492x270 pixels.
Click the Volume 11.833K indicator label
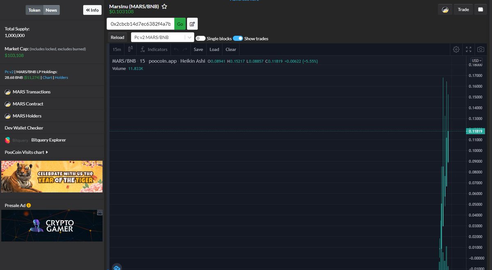128,69
